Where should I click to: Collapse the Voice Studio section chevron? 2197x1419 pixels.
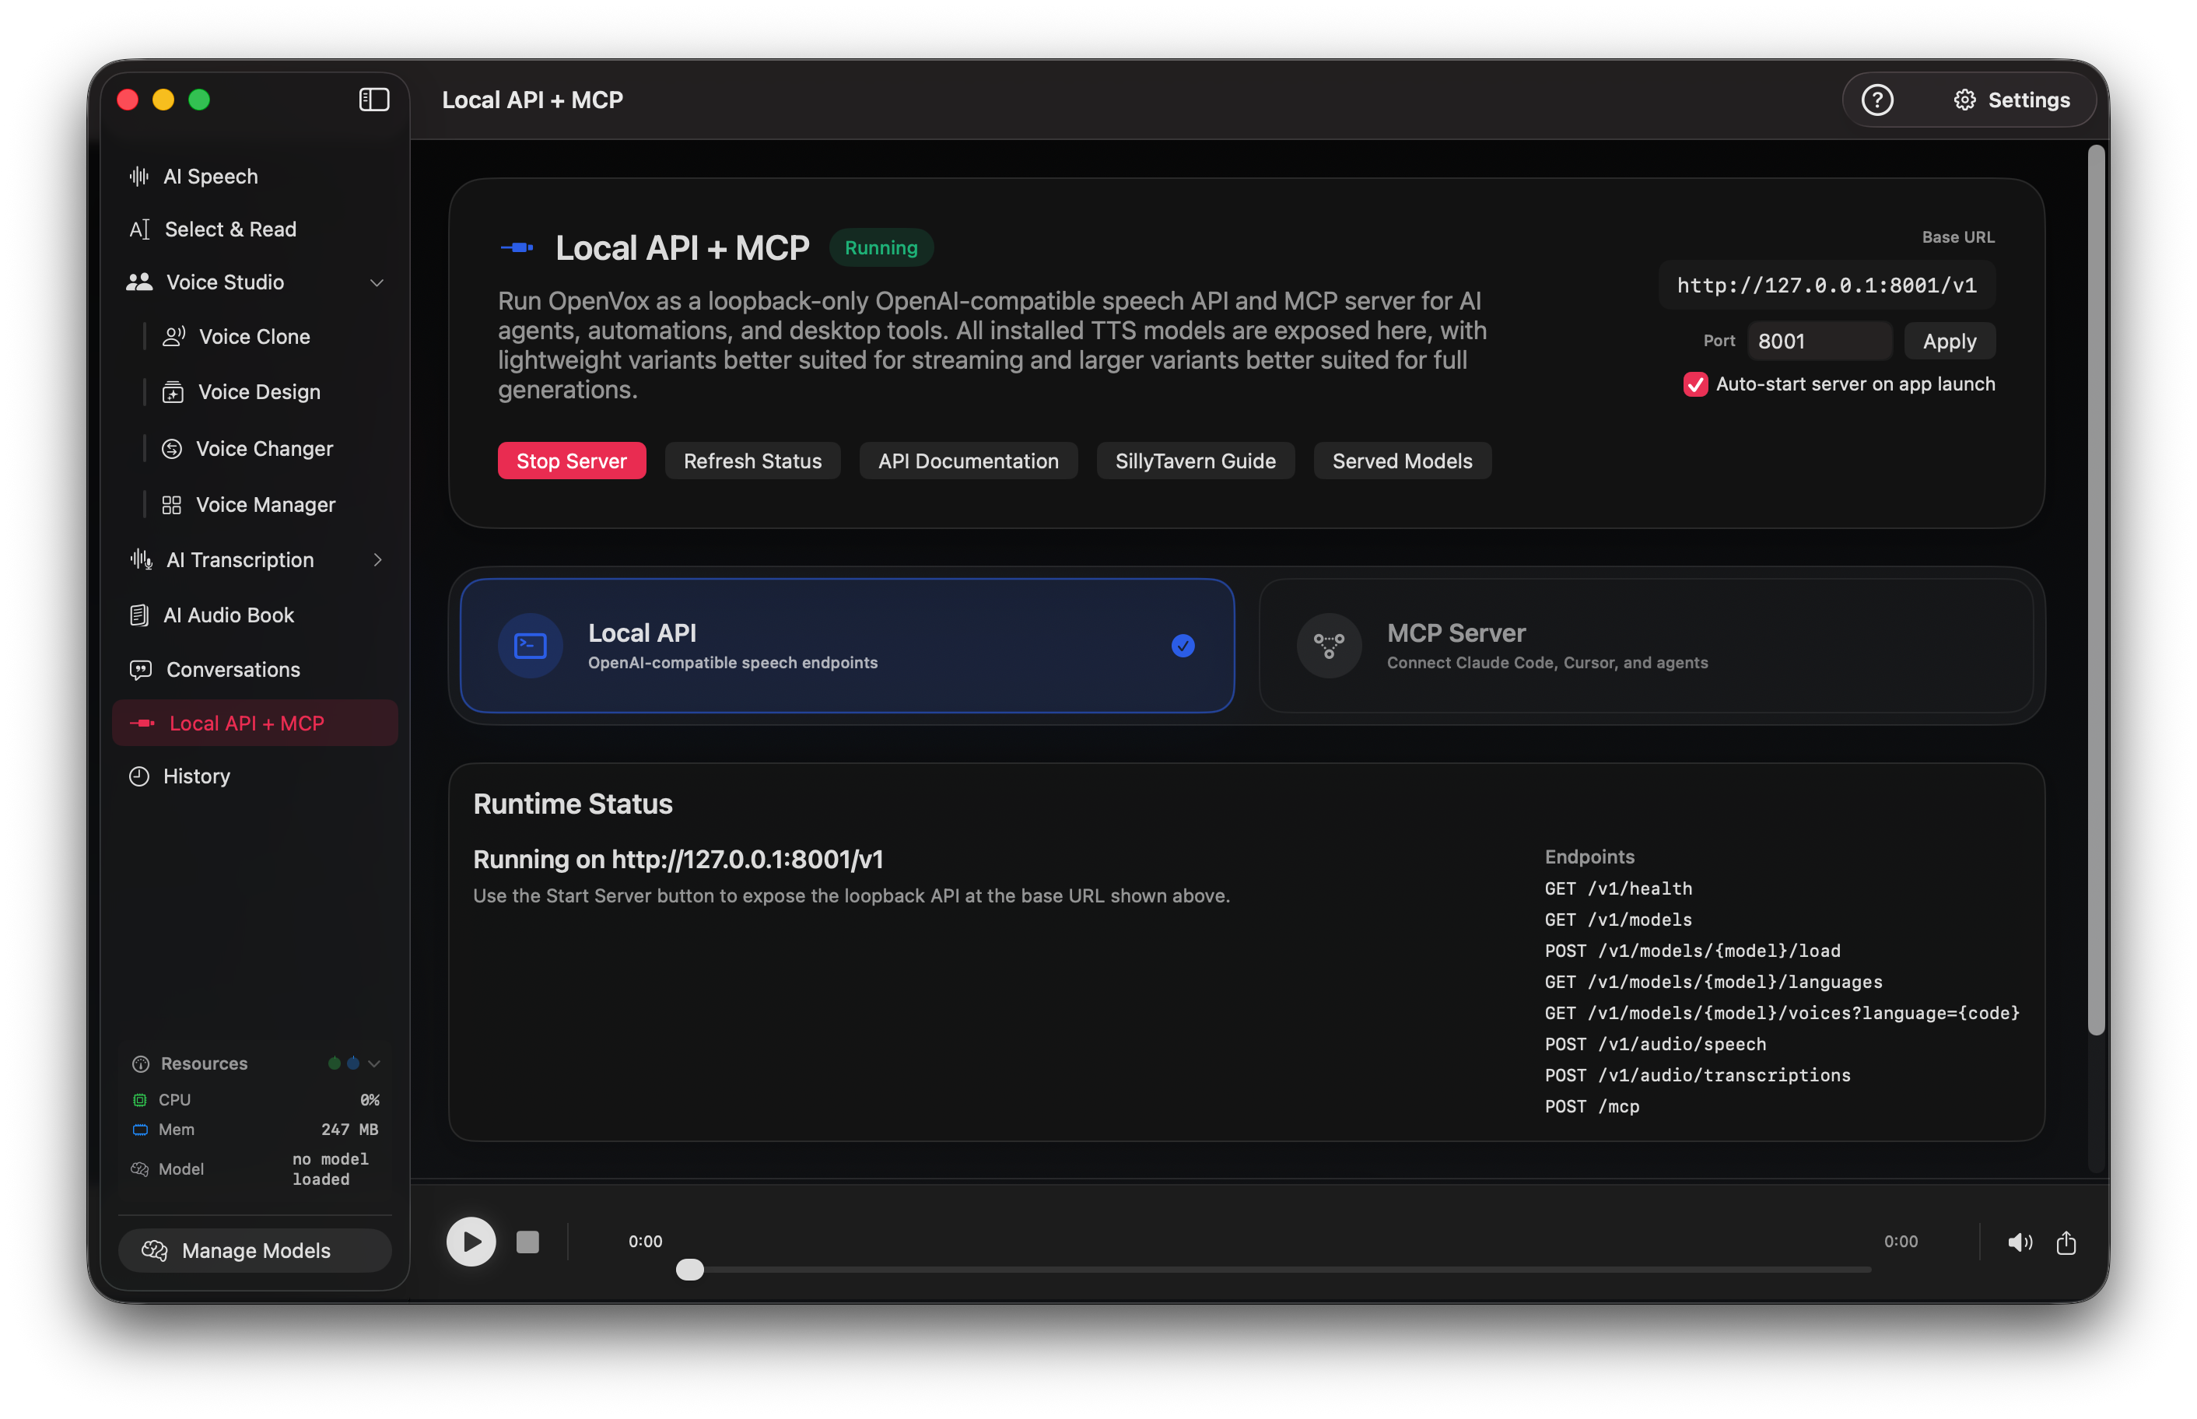point(377,283)
